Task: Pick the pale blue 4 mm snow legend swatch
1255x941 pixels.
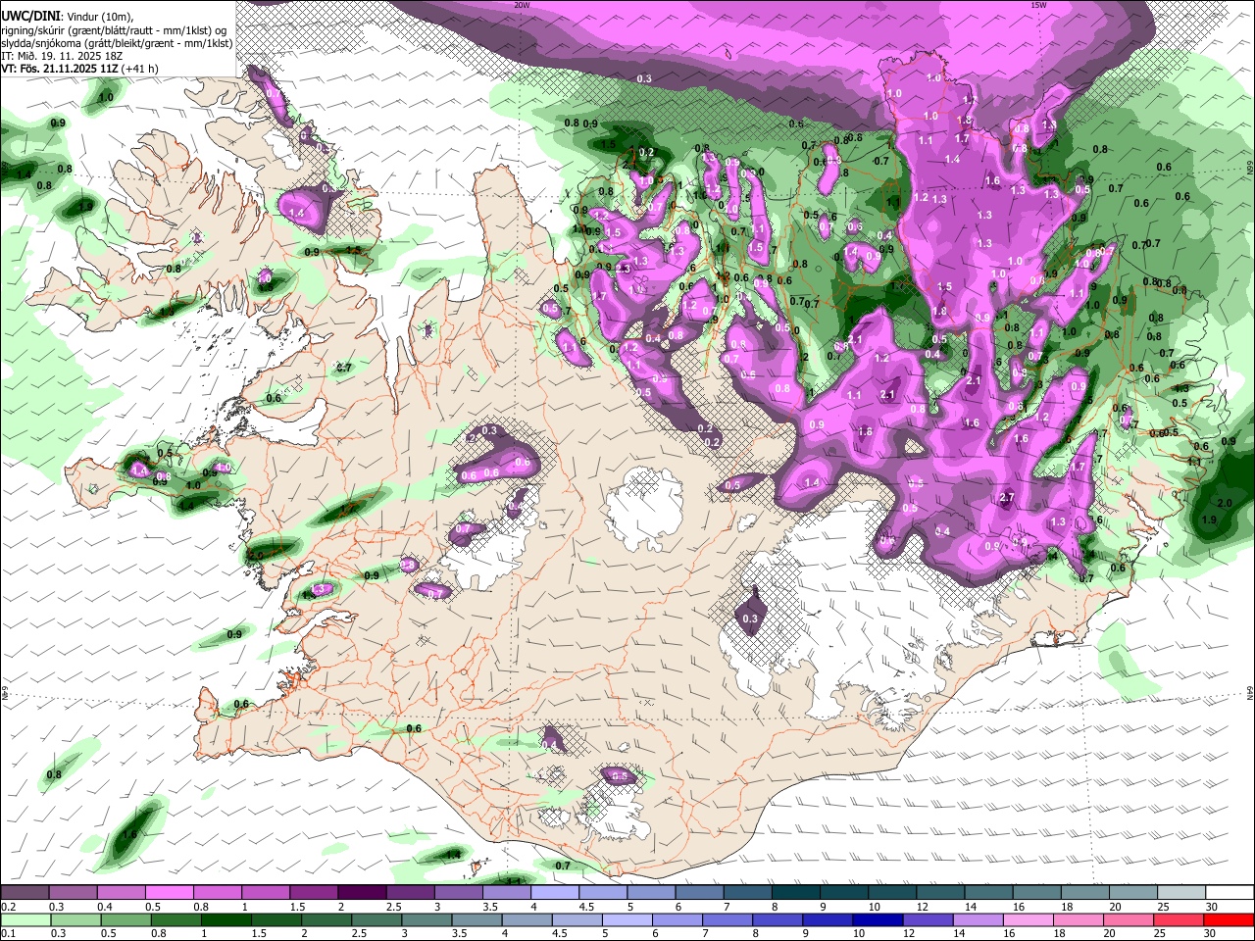Action: pyautogui.click(x=554, y=892)
